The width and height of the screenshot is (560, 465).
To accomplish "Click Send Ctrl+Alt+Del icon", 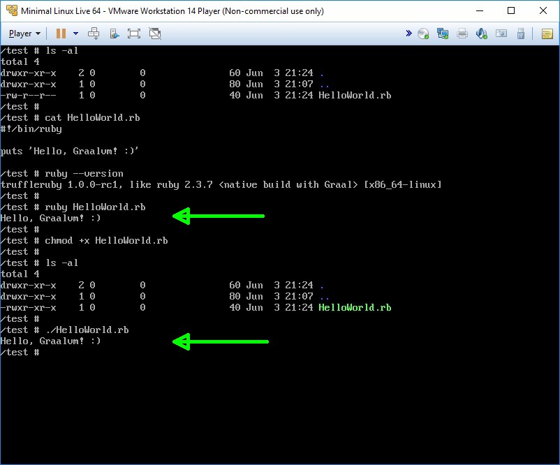I will 94,34.
